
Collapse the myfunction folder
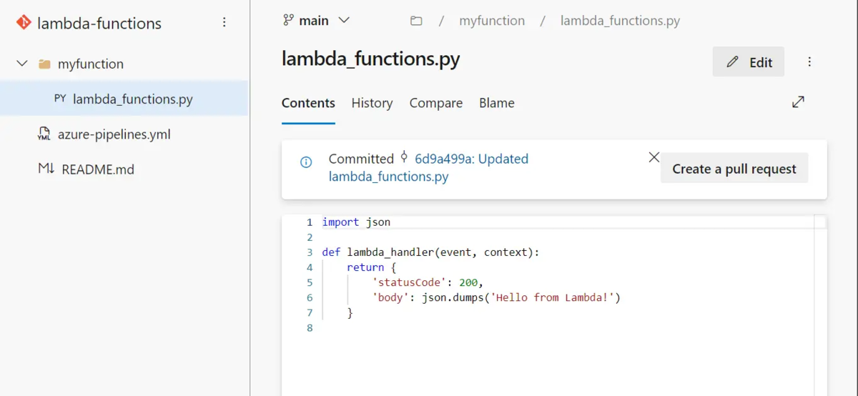(22, 64)
